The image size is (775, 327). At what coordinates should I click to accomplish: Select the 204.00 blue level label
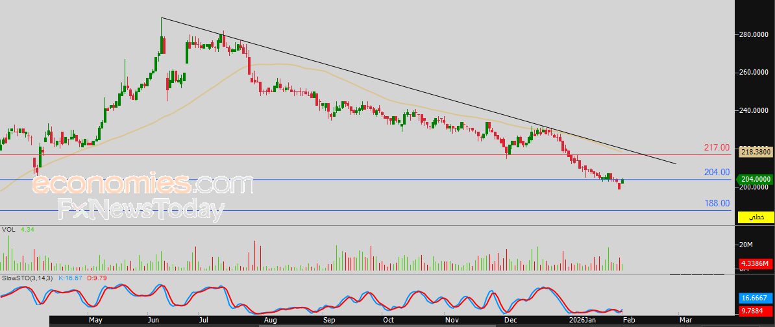pyautogui.click(x=717, y=172)
